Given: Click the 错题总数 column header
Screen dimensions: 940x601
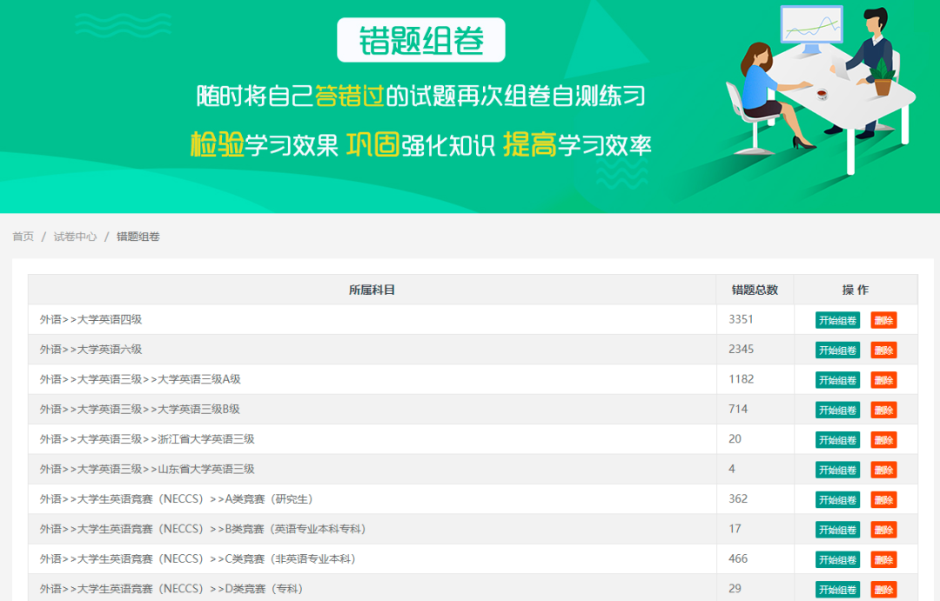Looking at the screenshot, I should click(x=755, y=290).
